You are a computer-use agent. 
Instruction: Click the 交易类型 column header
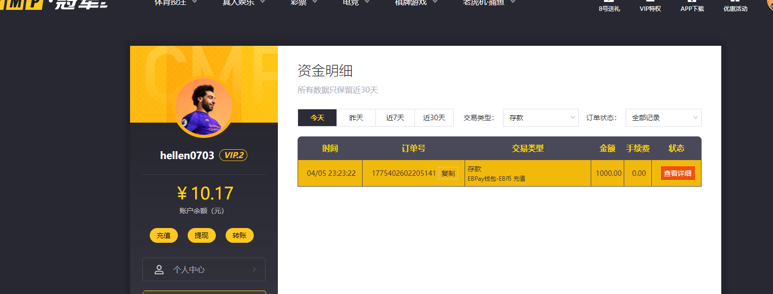(x=528, y=148)
